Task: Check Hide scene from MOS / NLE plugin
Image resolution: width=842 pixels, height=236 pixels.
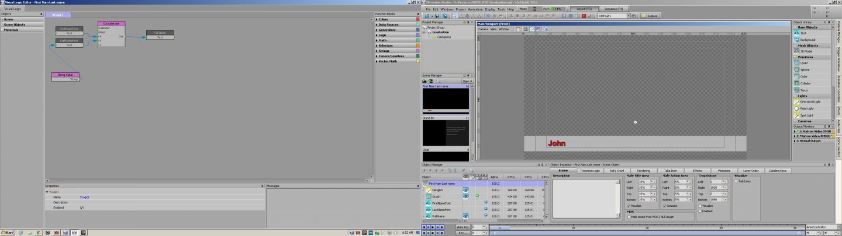Action: (629, 216)
